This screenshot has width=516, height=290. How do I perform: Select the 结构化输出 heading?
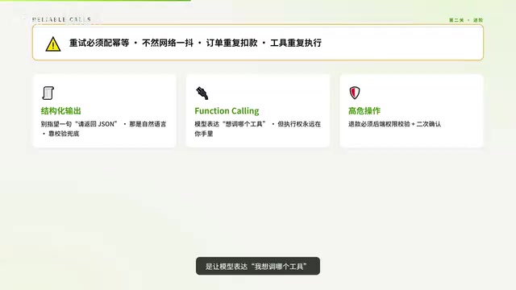click(x=61, y=111)
